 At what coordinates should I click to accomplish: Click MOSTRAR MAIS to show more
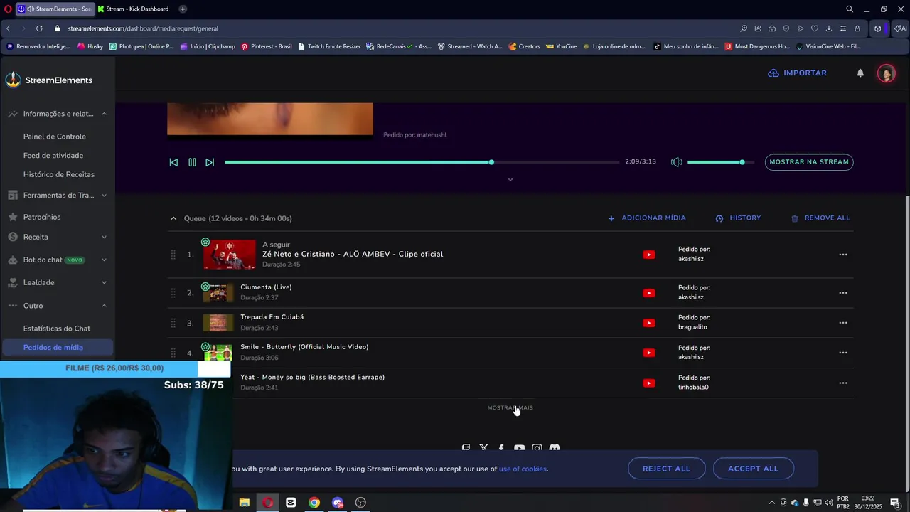510,408
